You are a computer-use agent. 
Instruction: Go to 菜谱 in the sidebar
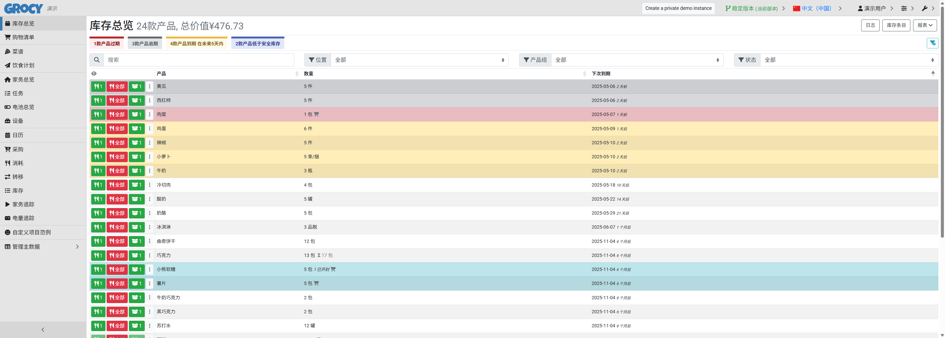(18, 52)
